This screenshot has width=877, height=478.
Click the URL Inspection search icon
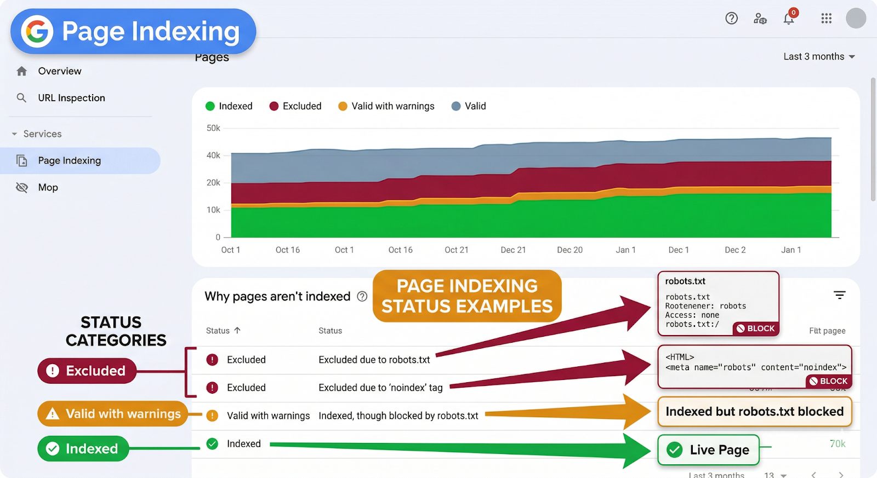click(x=22, y=98)
